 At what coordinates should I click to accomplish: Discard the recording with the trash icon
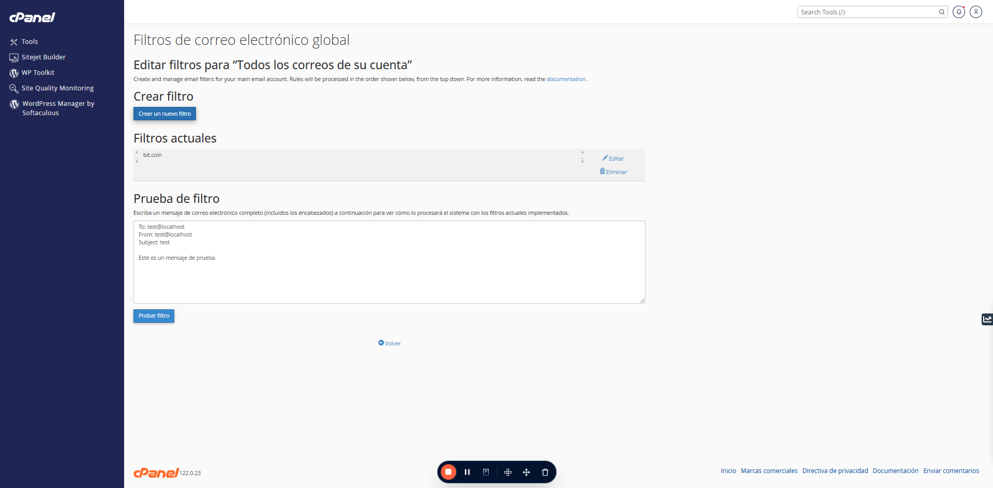coord(545,472)
